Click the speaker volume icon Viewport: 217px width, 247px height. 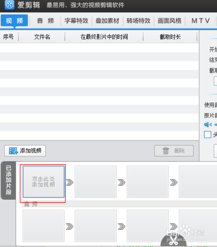pyautogui.click(x=208, y=124)
